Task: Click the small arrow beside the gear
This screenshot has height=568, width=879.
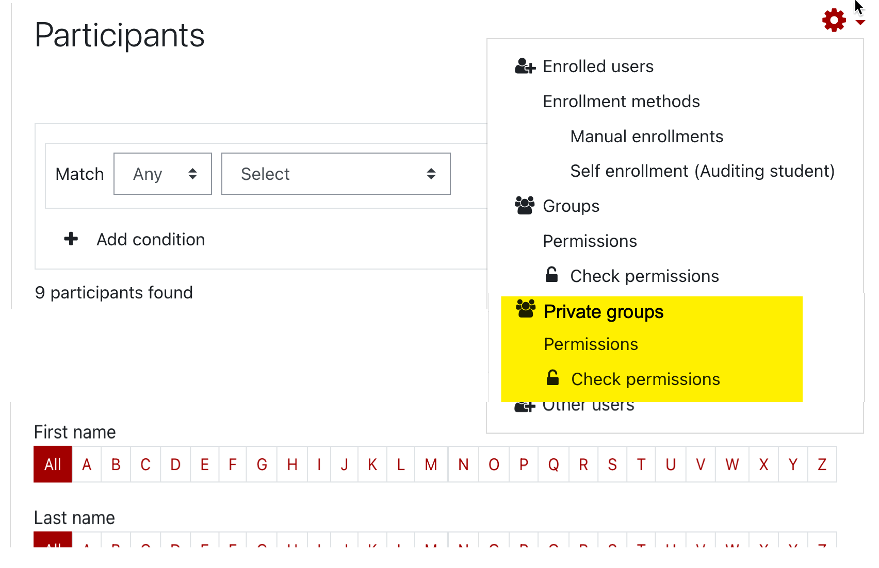Action: coord(860,22)
